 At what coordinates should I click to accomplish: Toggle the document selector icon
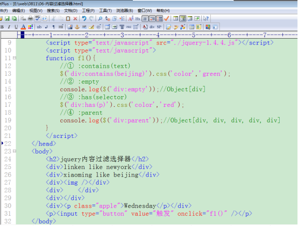point(183,18)
